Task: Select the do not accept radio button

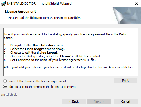Action: click(5, 87)
